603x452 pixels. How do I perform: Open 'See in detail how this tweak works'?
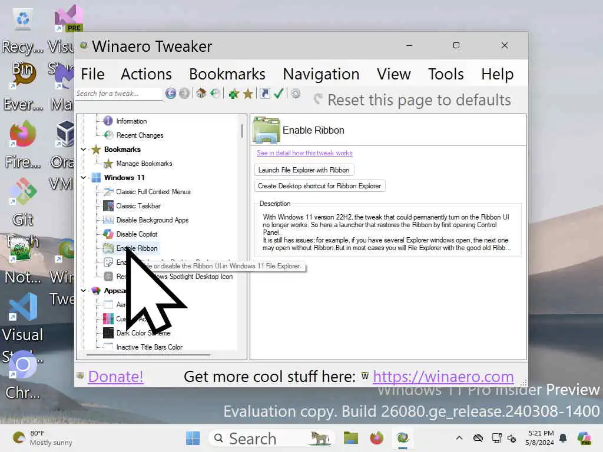pyautogui.click(x=304, y=153)
